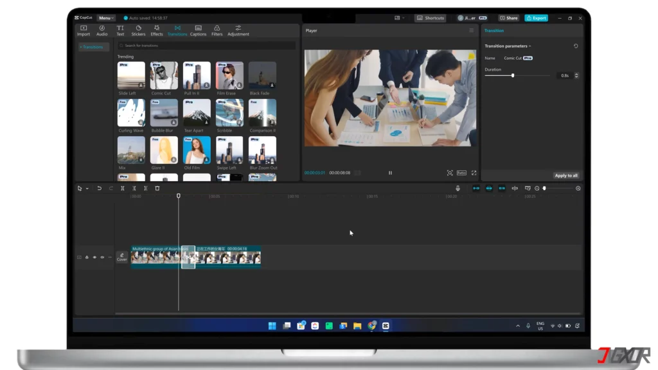658x370 pixels.
Task: Toggle main track magnet
Action: coord(476,189)
